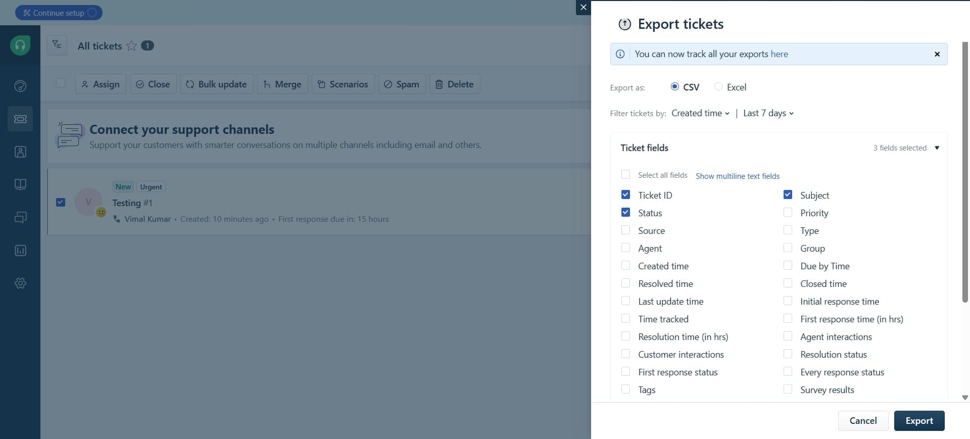Uncheck the Testing #1 ticket checkbox
This screenshot has width=970, height=439.
click(x=61, y=202)
